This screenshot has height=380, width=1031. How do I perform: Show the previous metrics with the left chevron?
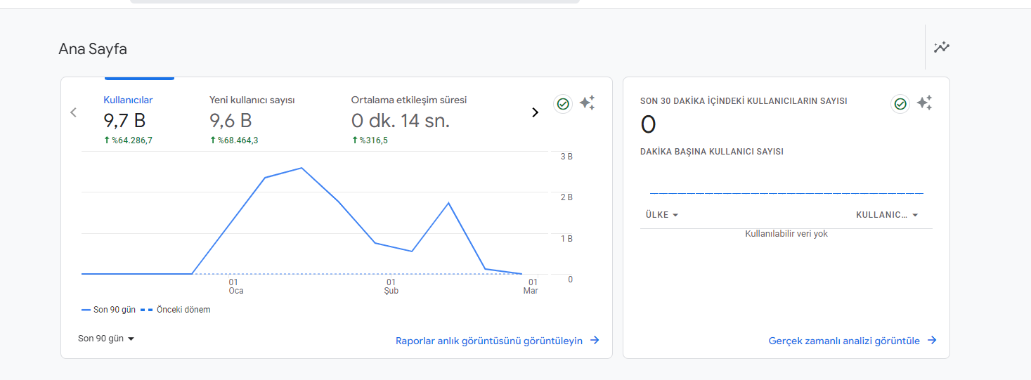pos(73,112)
